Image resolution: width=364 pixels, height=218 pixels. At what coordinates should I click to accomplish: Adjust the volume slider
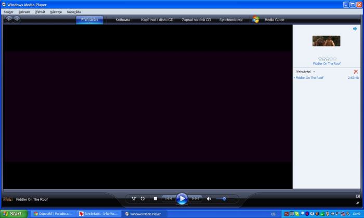(x=224, y=199)
